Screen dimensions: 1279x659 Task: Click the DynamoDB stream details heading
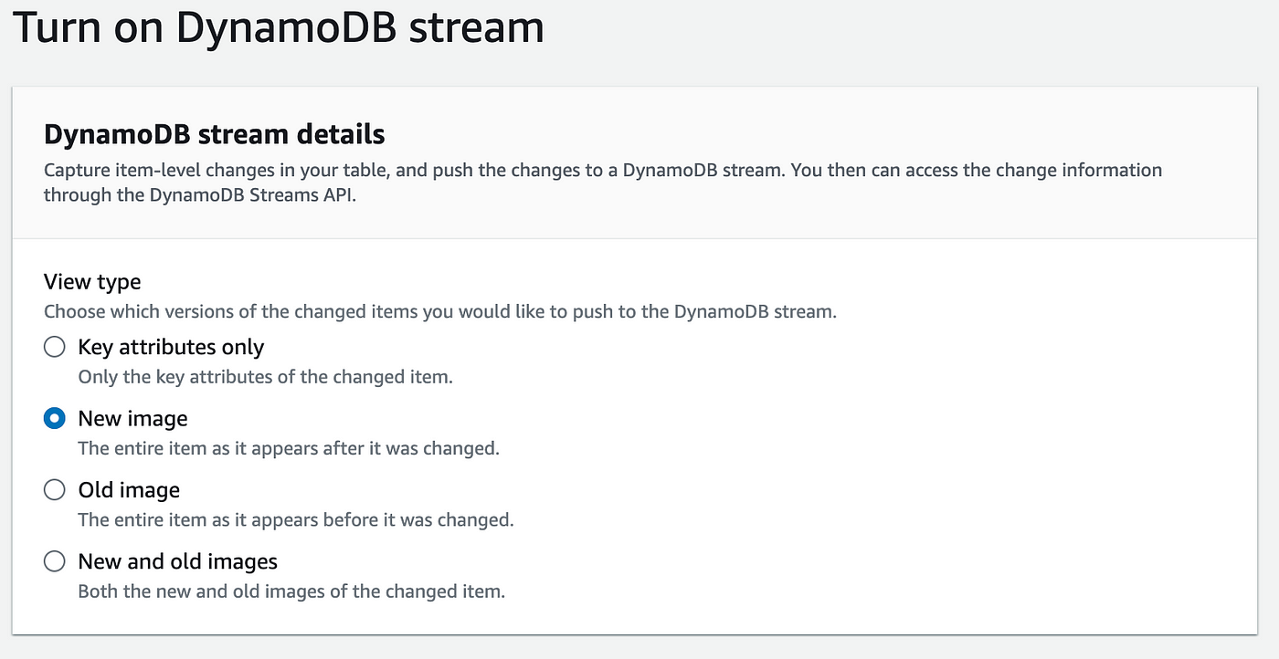coord(214,133)
